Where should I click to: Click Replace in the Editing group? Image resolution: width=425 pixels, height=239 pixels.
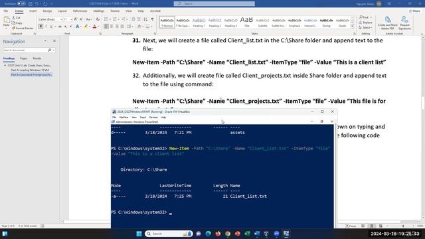click(x=366, y=23)
